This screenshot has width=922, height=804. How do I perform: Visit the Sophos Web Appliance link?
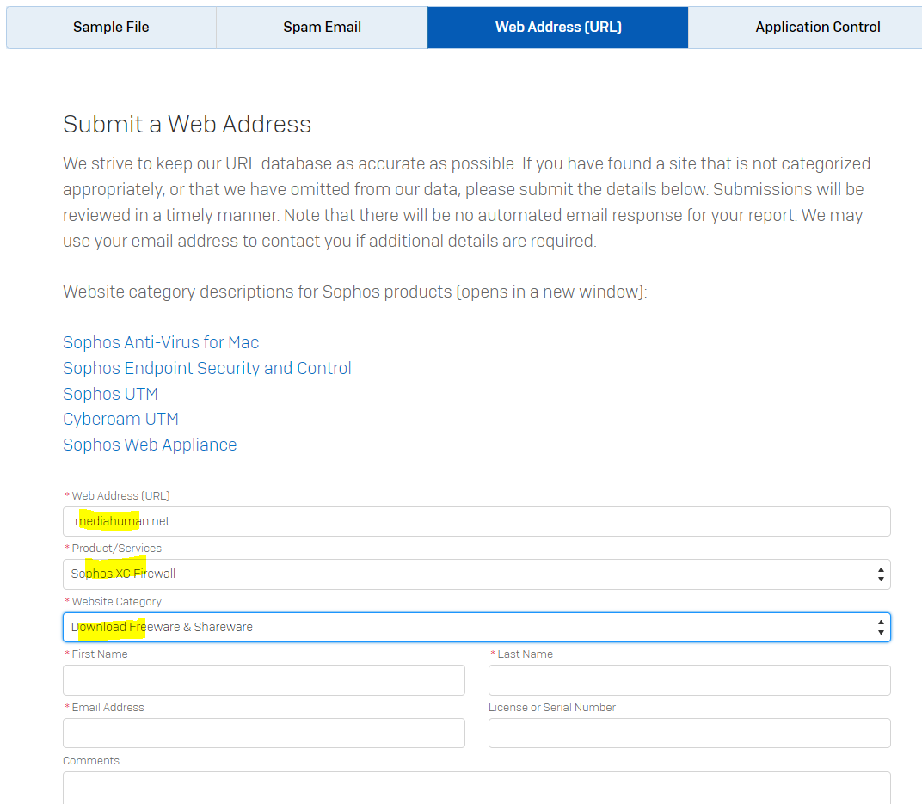(x=150, y=445)
